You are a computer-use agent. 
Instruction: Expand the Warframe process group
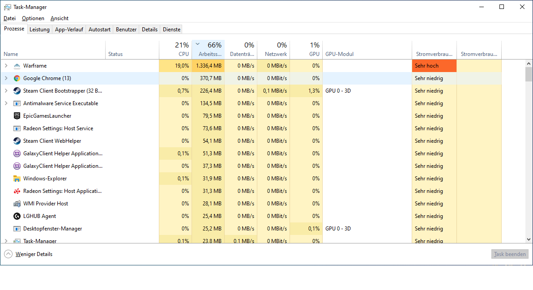(x=6, y=66)
